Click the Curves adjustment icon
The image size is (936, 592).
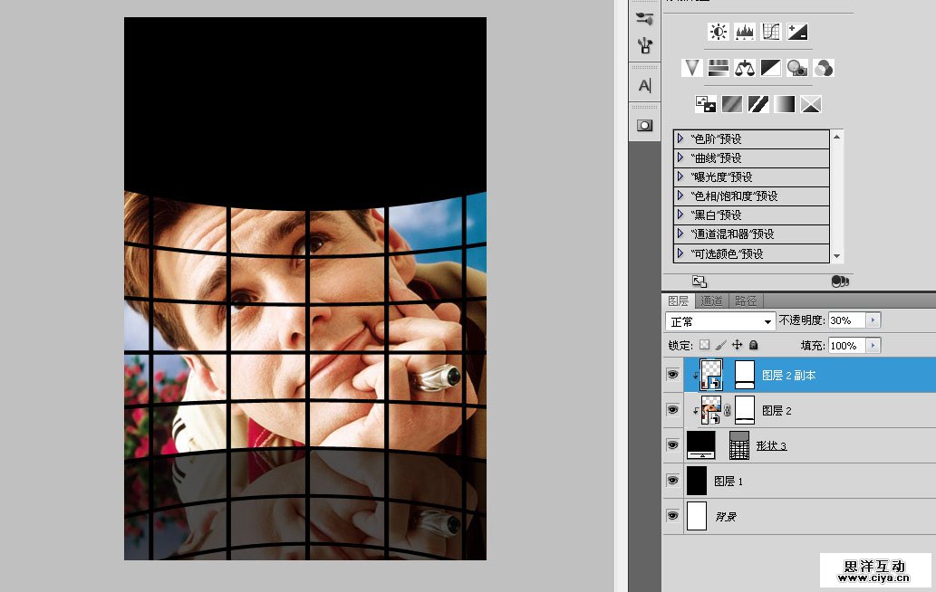(771, 32)
